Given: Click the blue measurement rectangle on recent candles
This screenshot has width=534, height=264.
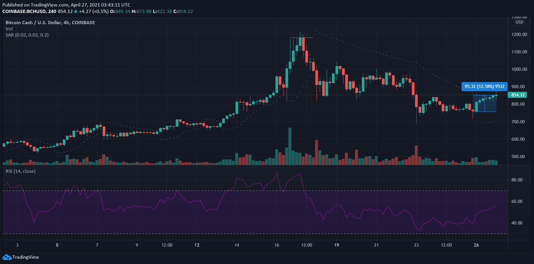Looking at the screenshot, I should coord(485,103).
